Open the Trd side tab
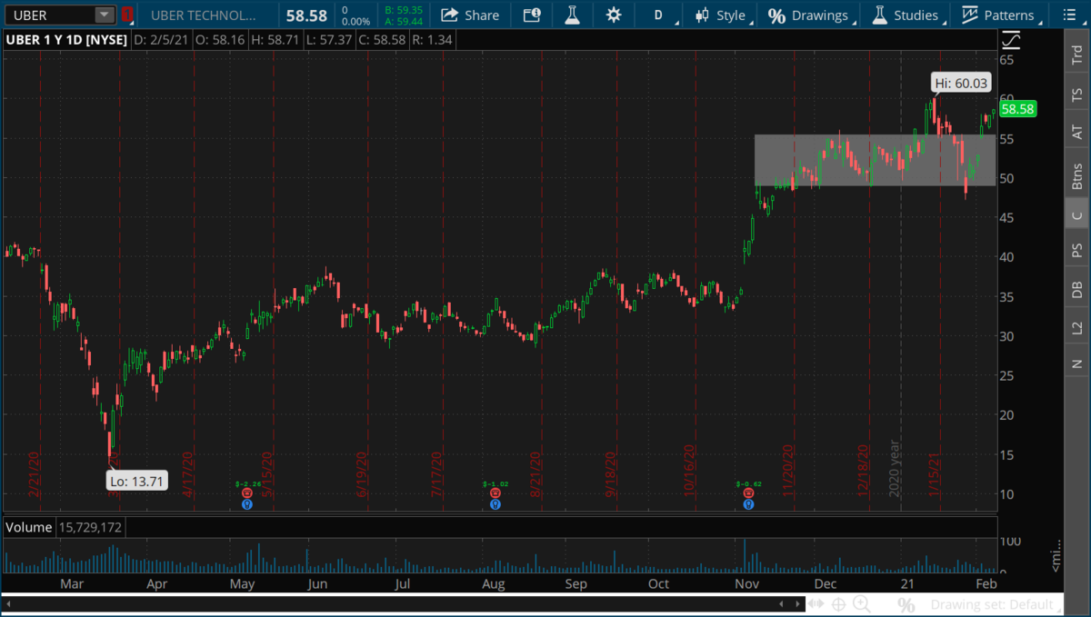The image size is (1091, 617). pyautogui.click(x=1077, y=55)
